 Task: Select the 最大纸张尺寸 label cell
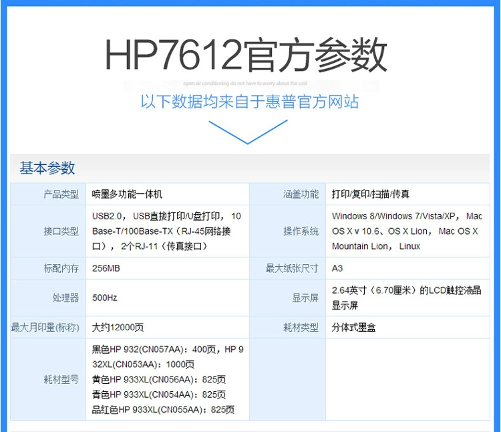click(287, 268)
